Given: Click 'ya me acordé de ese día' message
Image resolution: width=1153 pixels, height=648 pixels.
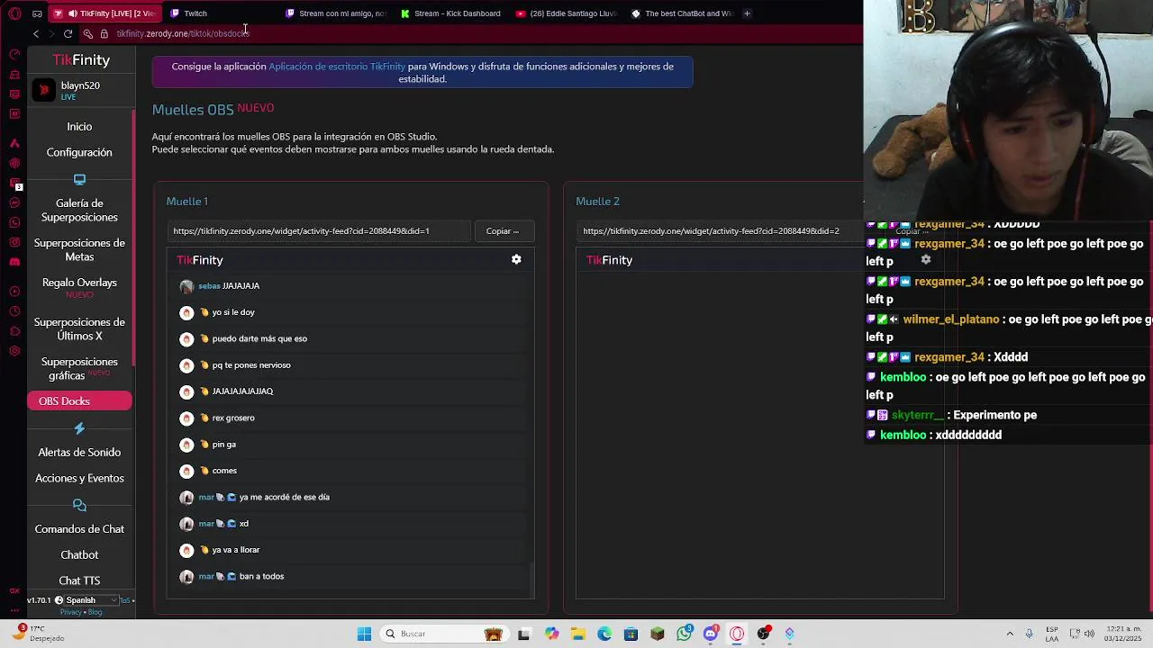Looking at the screenshot, I should [285, 497].
